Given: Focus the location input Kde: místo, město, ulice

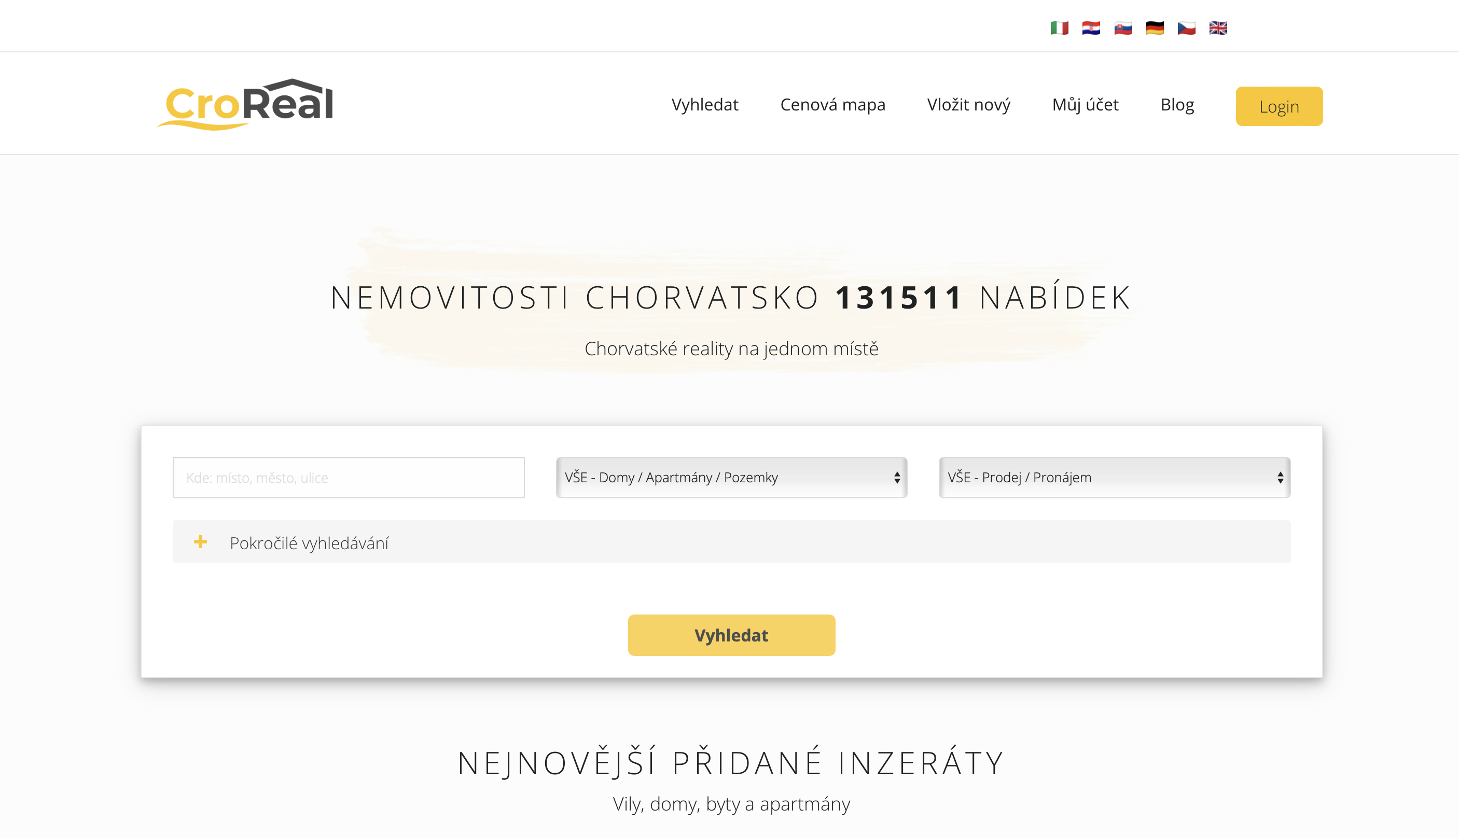Looking at the screenshot, I should pos(349,477).
